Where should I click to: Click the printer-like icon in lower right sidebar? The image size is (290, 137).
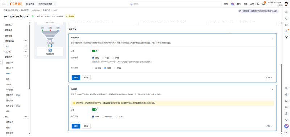[286, 94]
